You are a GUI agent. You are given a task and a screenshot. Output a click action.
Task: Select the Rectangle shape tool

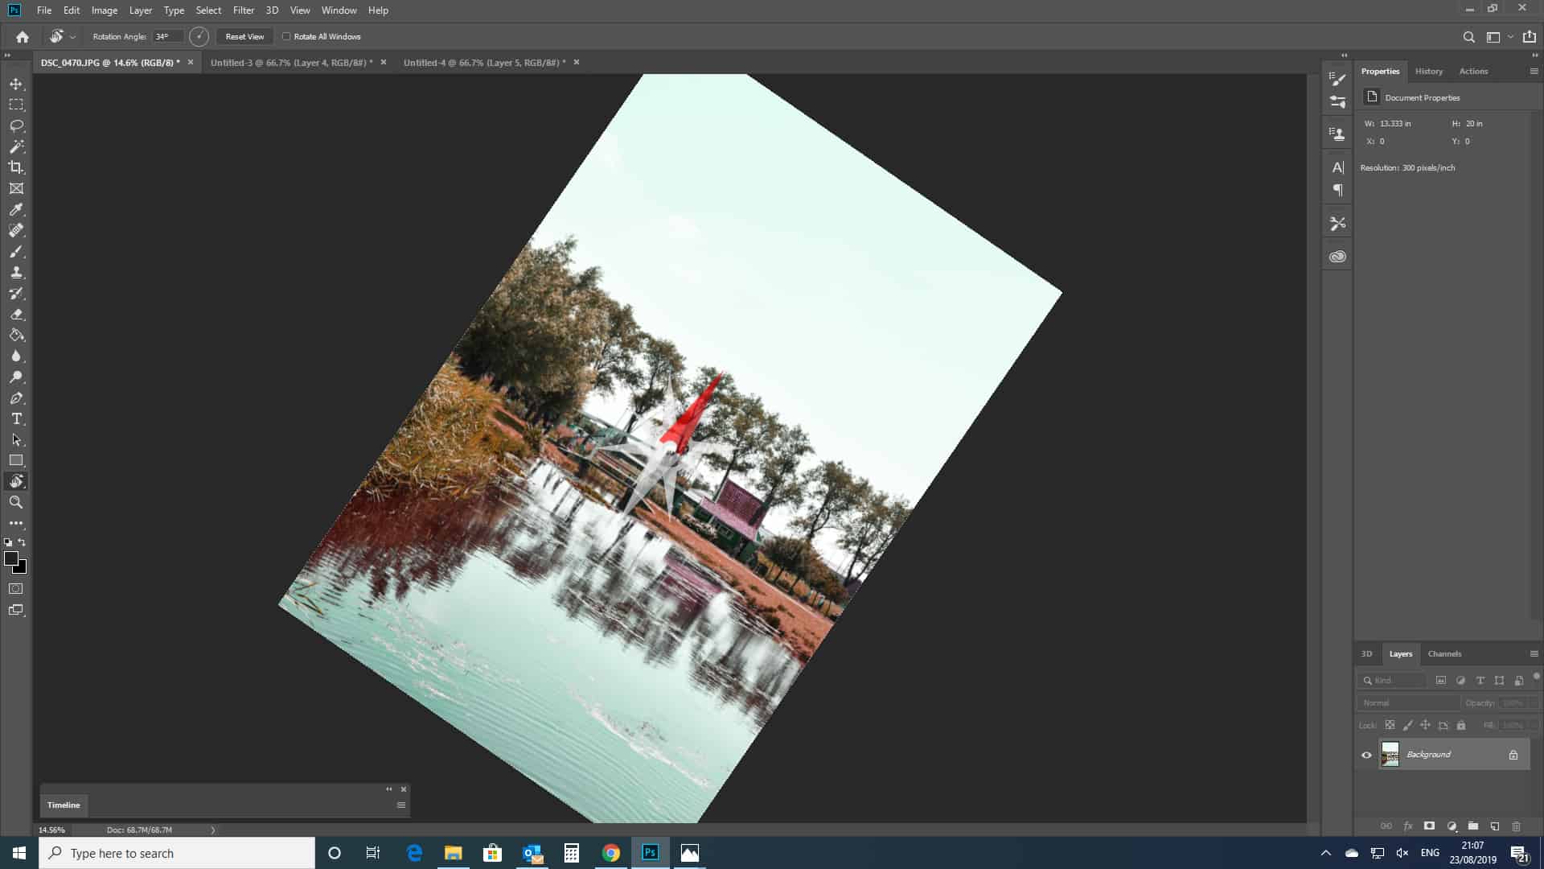click(x=16, y=460)
